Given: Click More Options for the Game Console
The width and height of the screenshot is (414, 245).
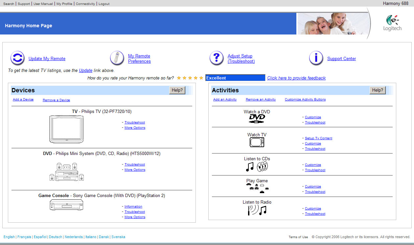Looking at the screenshot, I should pyautogui.click(x=135, y=217).
